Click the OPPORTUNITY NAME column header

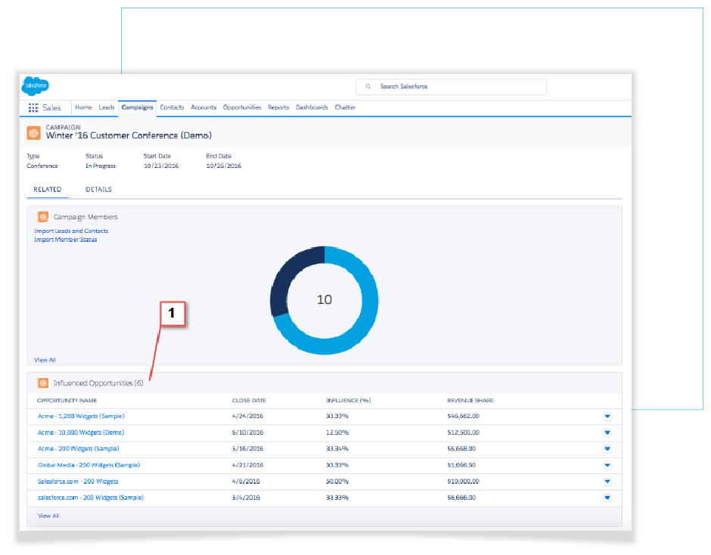coord(67,401)
